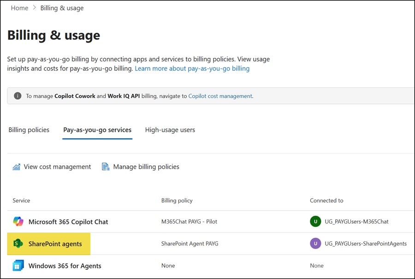Click None in the Connected to column
The image size is (415, 279).
pos(316,266)
